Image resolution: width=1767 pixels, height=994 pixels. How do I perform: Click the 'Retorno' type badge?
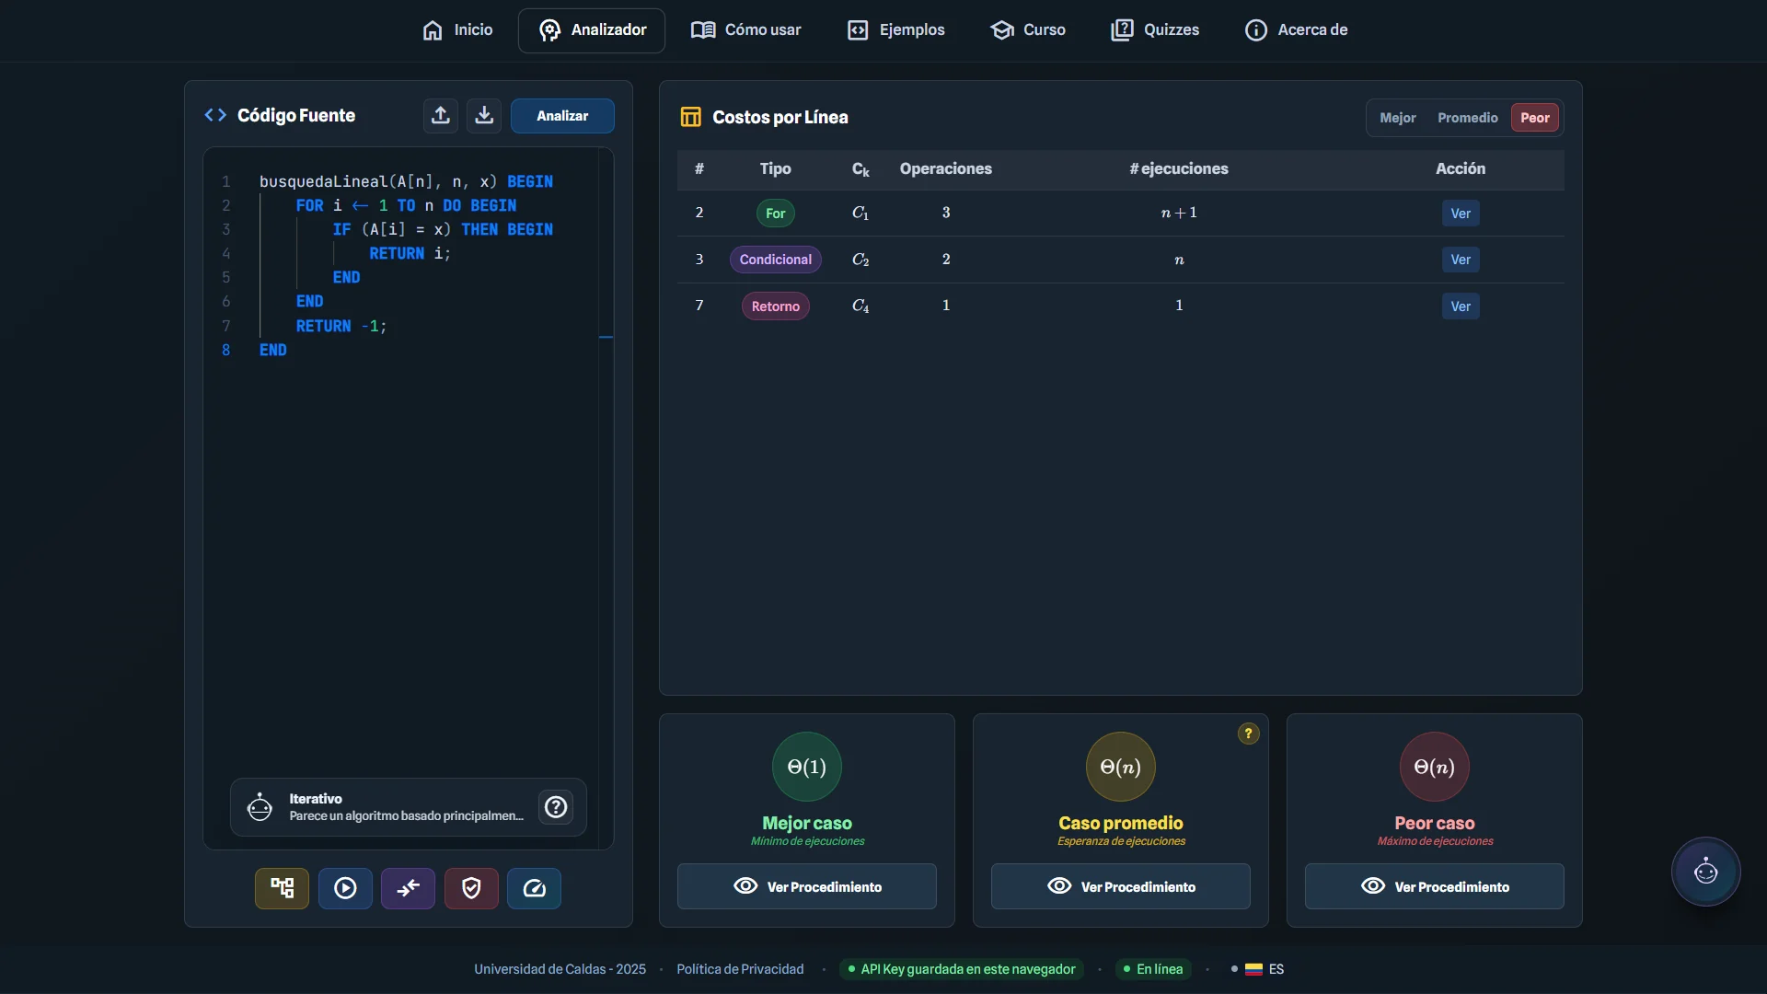tap(776, 306)
